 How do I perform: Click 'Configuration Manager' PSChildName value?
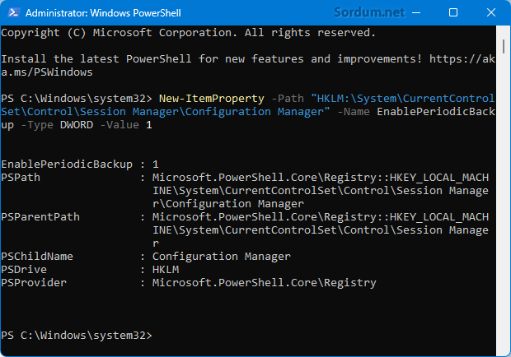pyautogui.click(x=222, y=257)
